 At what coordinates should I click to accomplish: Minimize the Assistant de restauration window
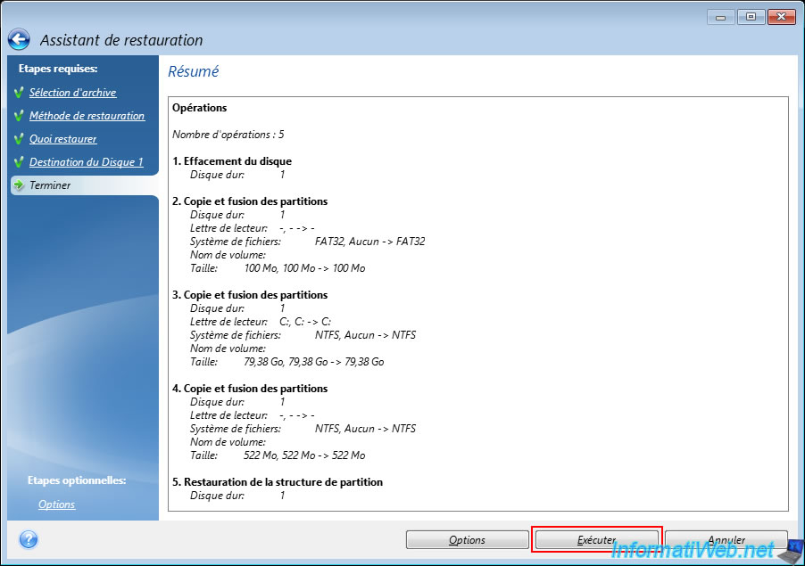[721, 17]
